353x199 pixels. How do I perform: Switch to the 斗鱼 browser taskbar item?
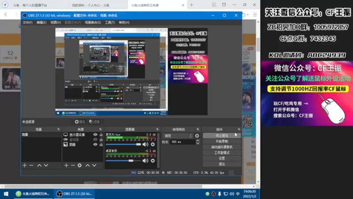pyautogui.click(x=33, y=194)
